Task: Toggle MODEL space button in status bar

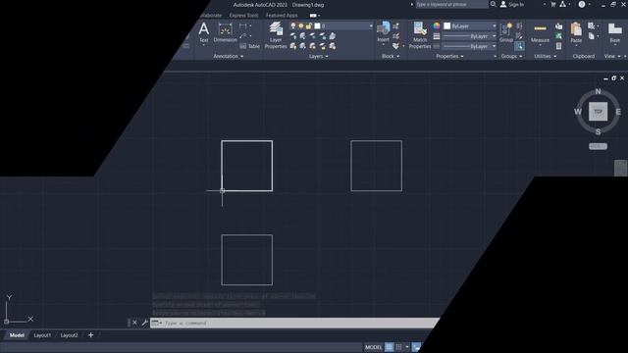Action: point(373,347)
